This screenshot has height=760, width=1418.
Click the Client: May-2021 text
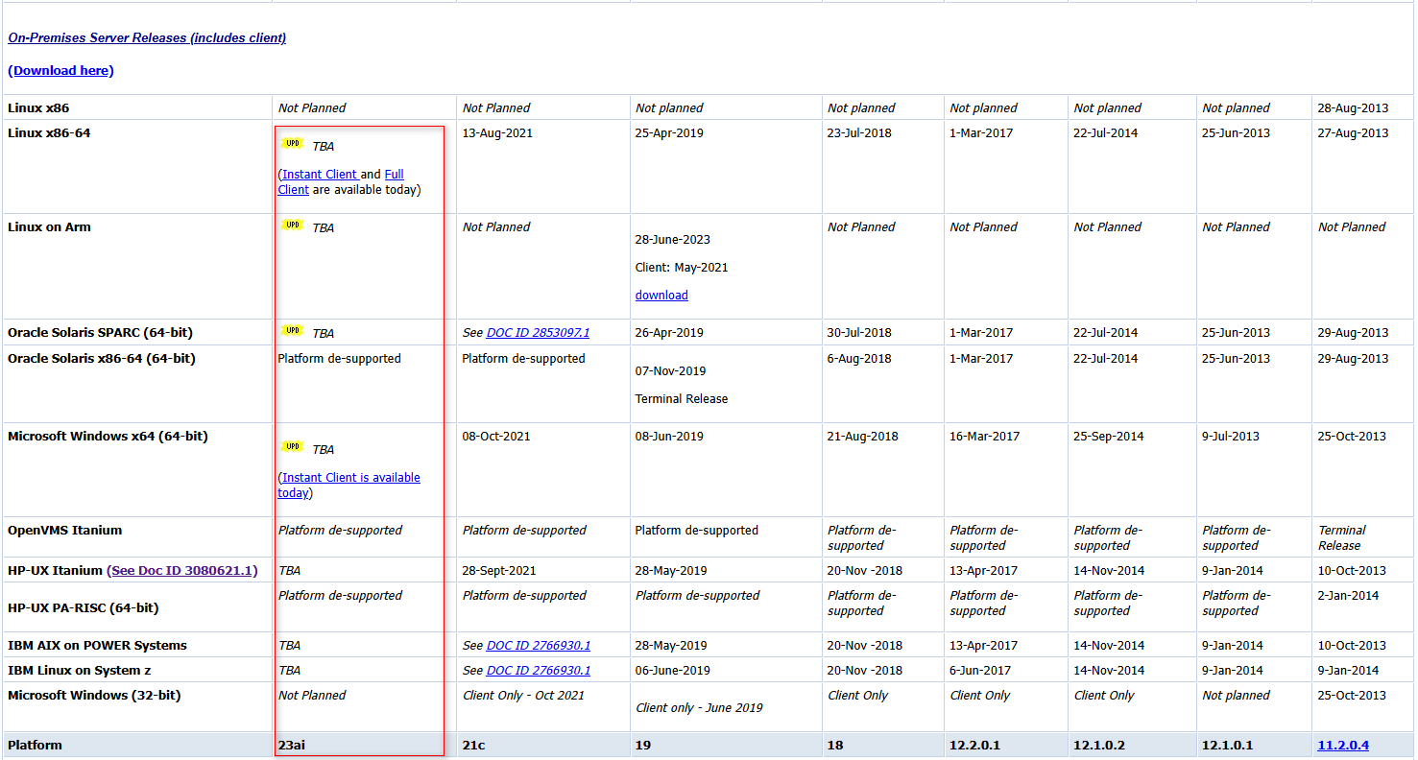coord(682,268)
